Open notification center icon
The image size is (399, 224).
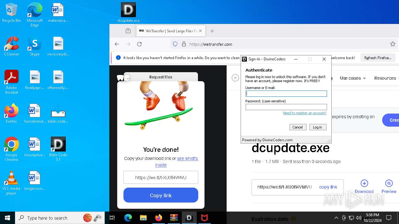389,218
